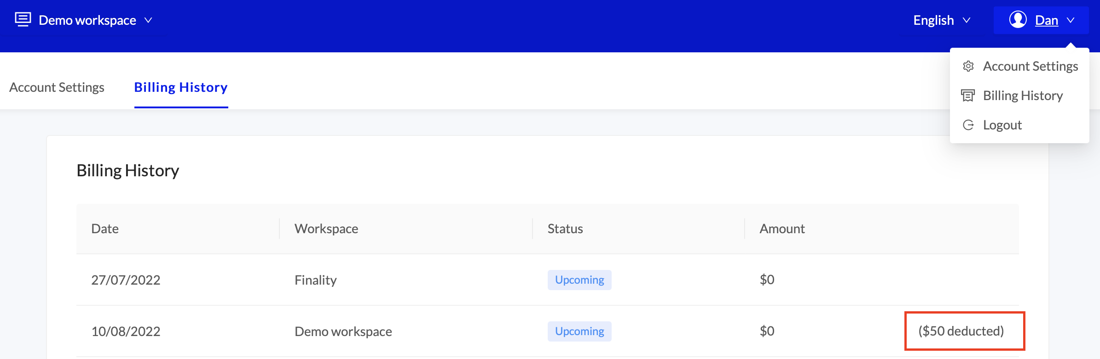Click the receipt icon beside Billing History

tap(968, 95)
